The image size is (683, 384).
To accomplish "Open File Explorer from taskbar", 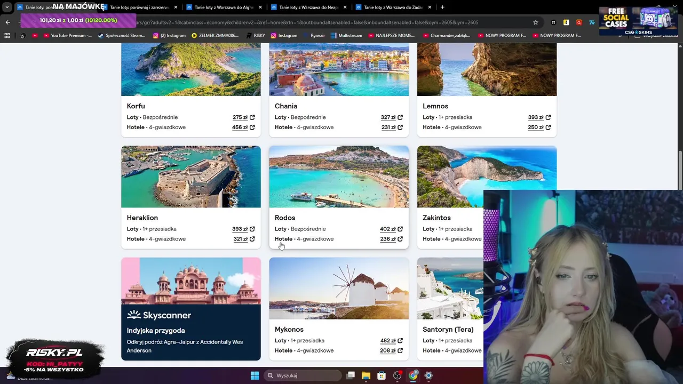I will coord(366,375).
